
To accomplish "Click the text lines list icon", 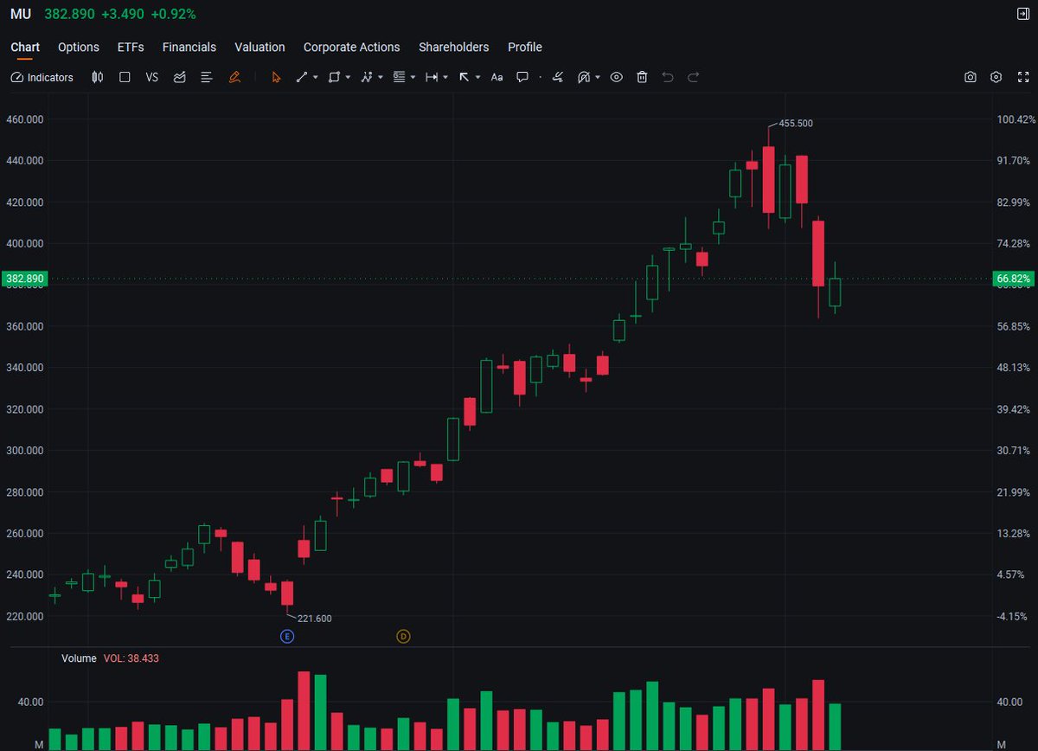I will (207, 77).
